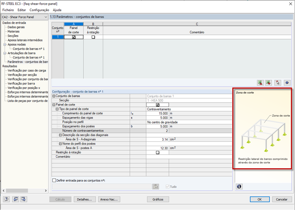Toggle Painel de corte checkbox in table row 1
Image resolution: width=295 pixels, height=210 pixels.
pos(74,37)
